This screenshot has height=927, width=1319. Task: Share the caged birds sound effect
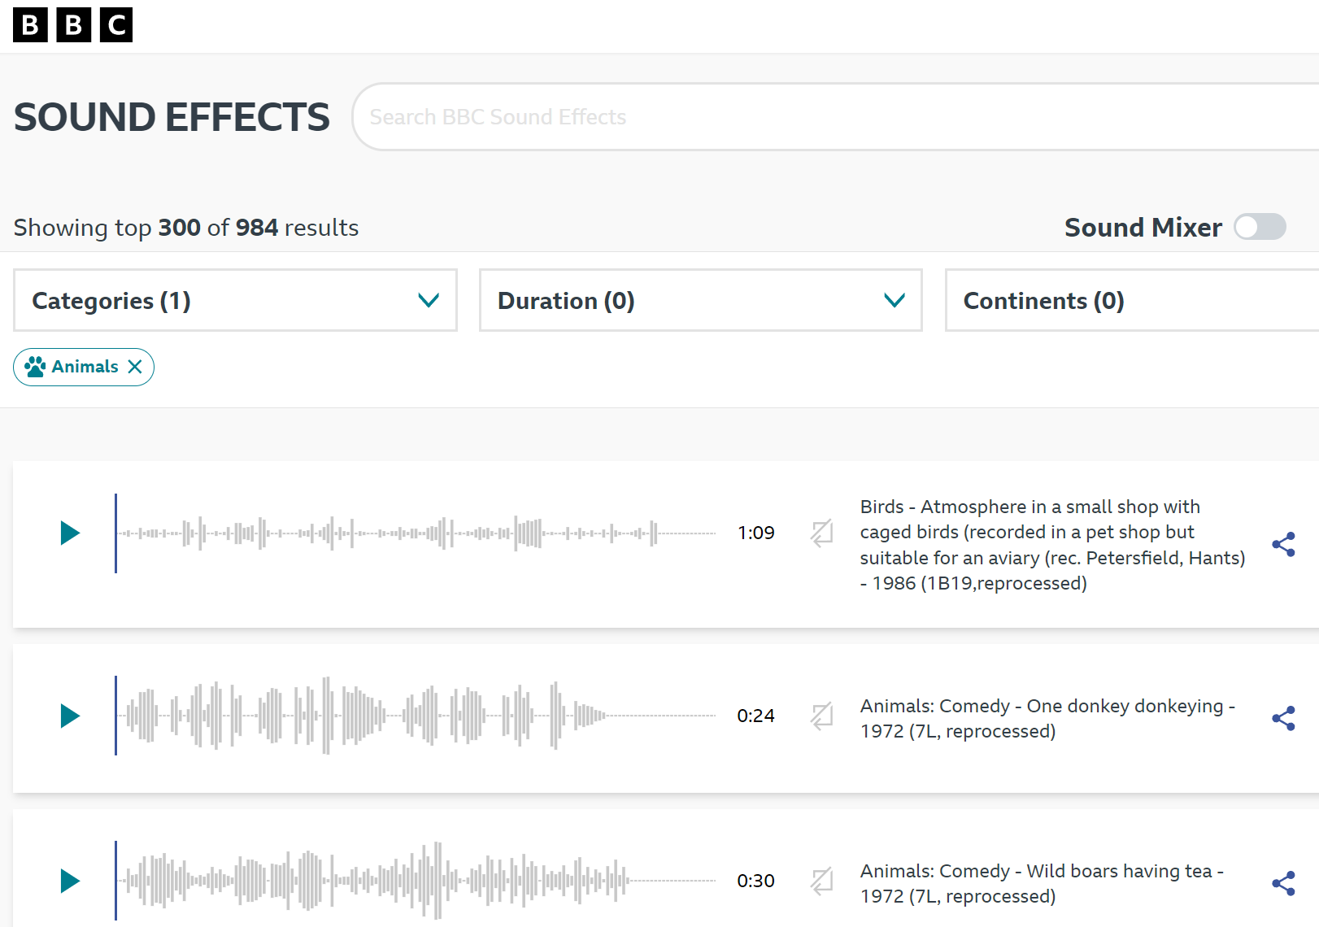pyautogui.click(x=1283, y=545)
